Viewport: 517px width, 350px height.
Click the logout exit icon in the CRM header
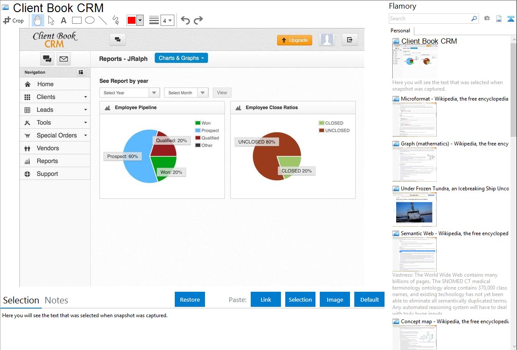350,40
